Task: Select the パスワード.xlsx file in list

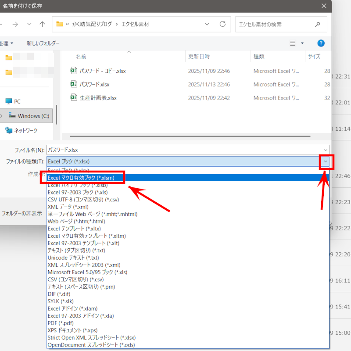Action: click(x=94, y=84)
